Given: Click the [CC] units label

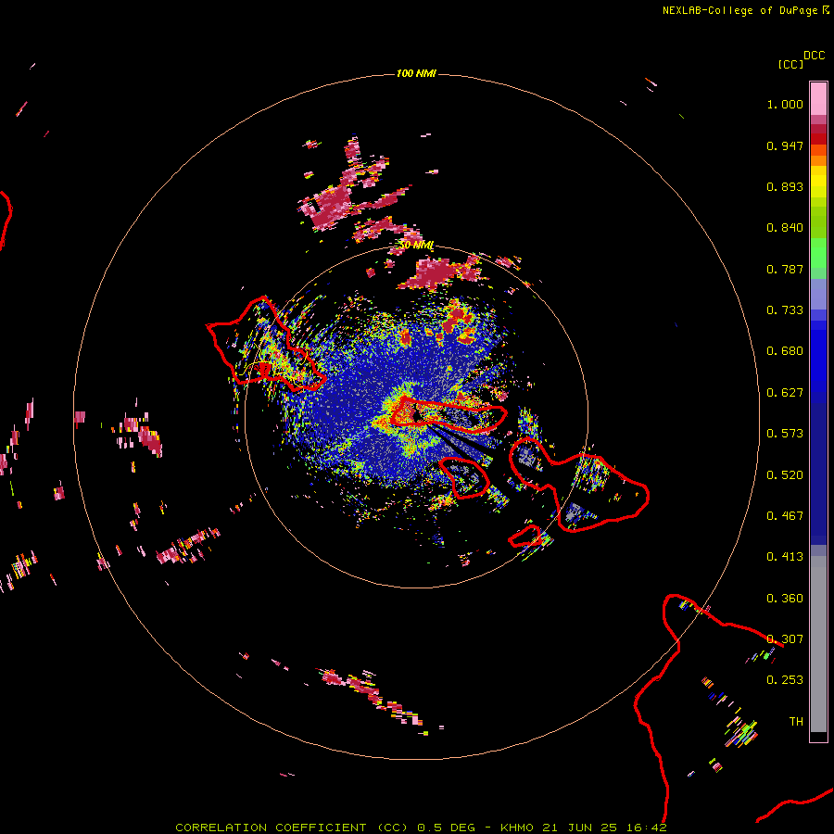Looking at the screenshot, I should pyautogui.click(x=790, y=64).
